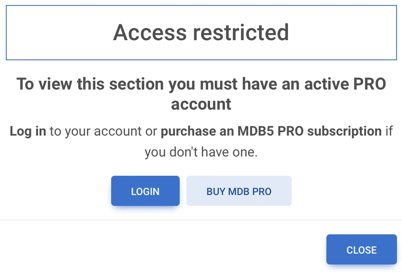The image size is (402, 272).
Task: Open the login page via LOGIN
Action: (145, 191)
